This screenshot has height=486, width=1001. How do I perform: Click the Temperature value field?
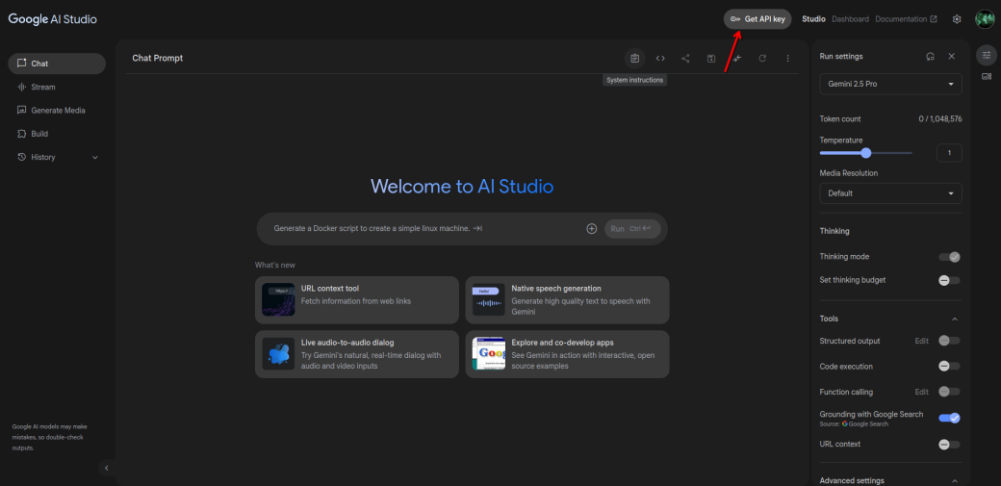[x=949, y=153]
